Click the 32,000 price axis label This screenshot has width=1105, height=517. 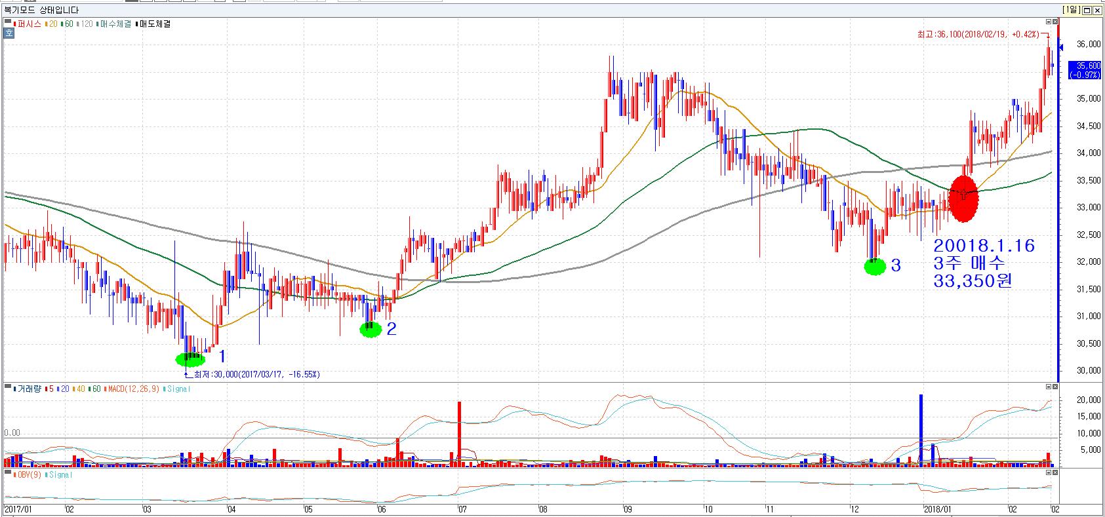point(1087,262)
